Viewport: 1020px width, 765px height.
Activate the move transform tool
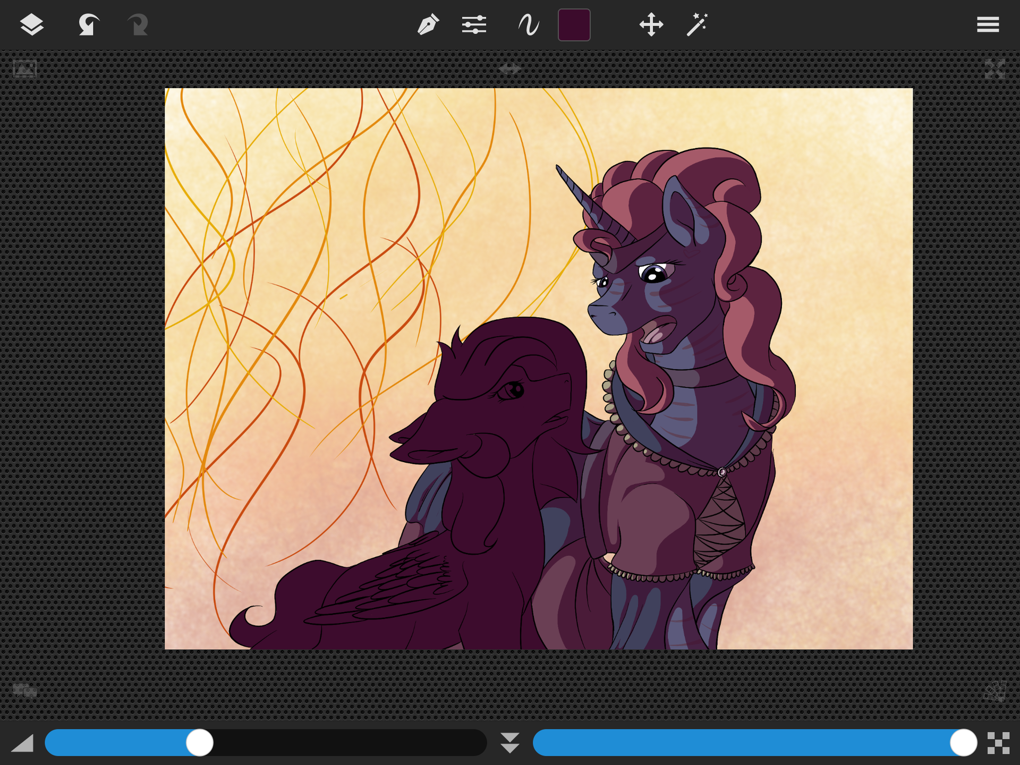point(651,24)
